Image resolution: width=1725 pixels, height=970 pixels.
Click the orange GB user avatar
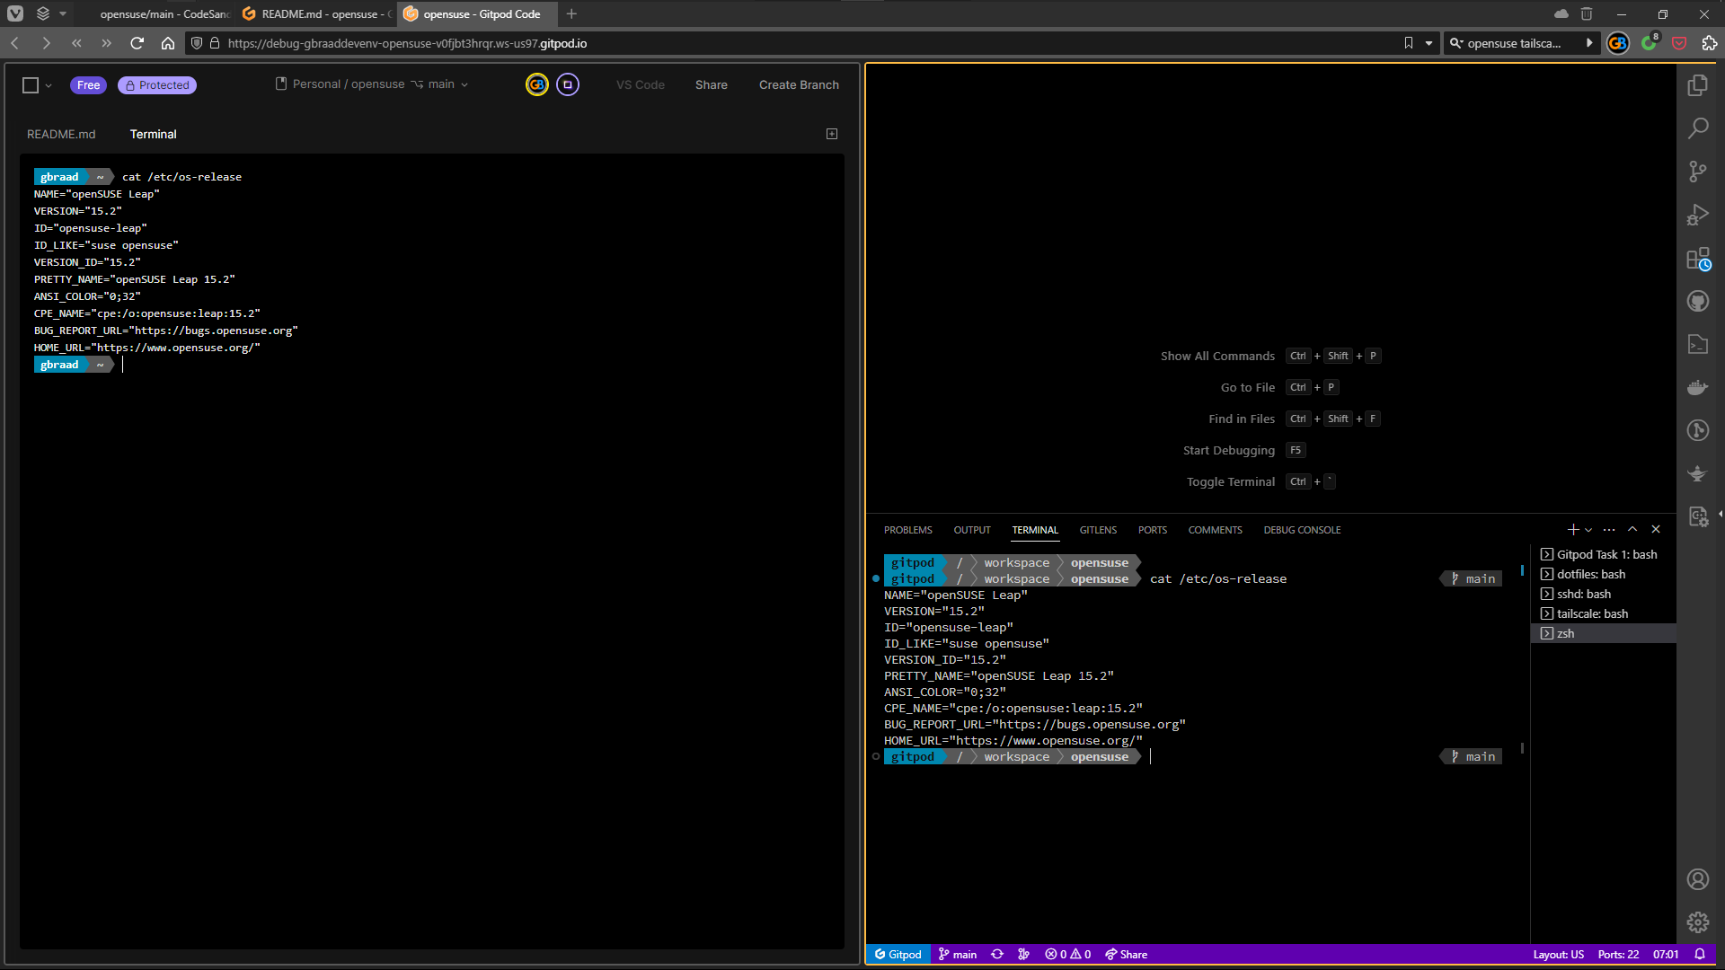(537, 84)
